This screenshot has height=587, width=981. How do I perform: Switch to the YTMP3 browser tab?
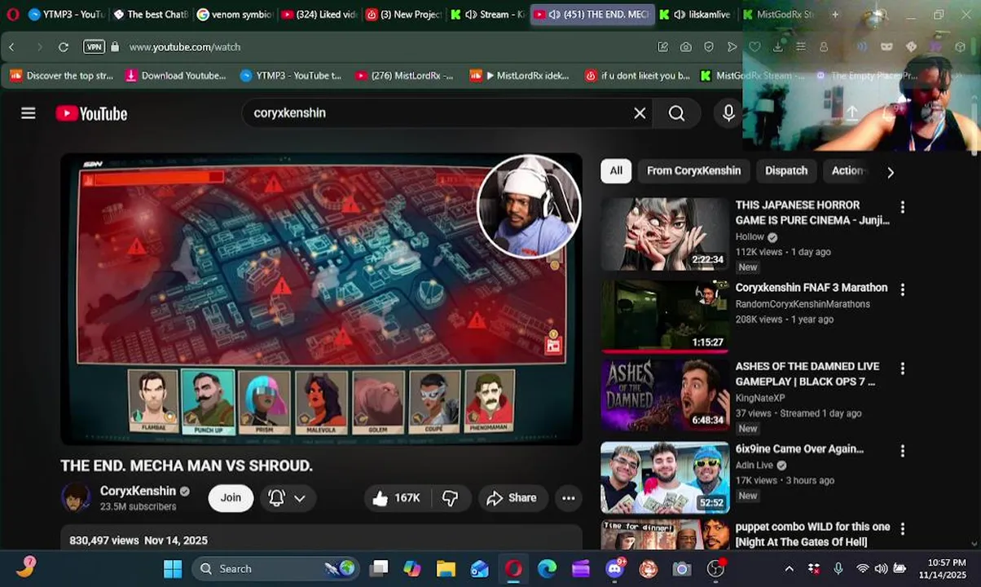[x=67, y=15]
